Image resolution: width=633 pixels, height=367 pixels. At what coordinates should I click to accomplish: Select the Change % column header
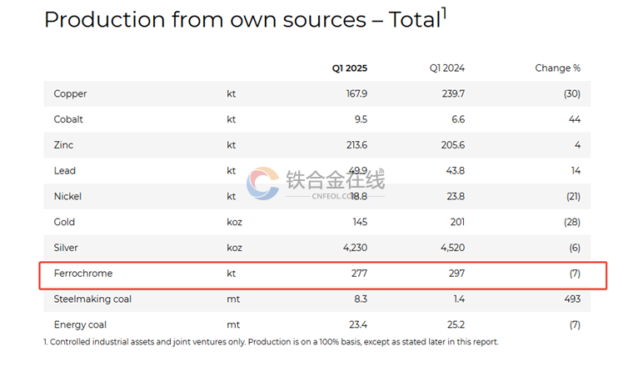(x=558, y=68)
